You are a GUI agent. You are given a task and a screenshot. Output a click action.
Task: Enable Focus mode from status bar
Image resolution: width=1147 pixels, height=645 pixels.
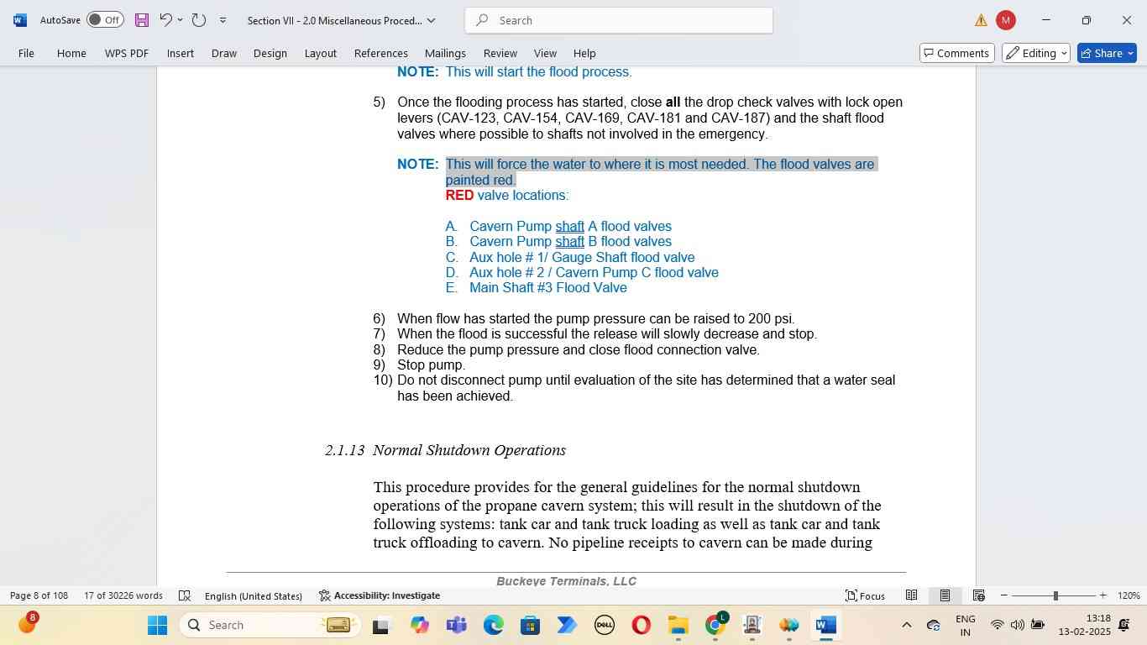(865, 595)
